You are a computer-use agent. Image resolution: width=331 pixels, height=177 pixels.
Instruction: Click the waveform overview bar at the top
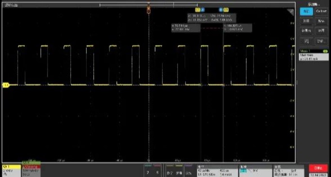[x=149, y=5]
